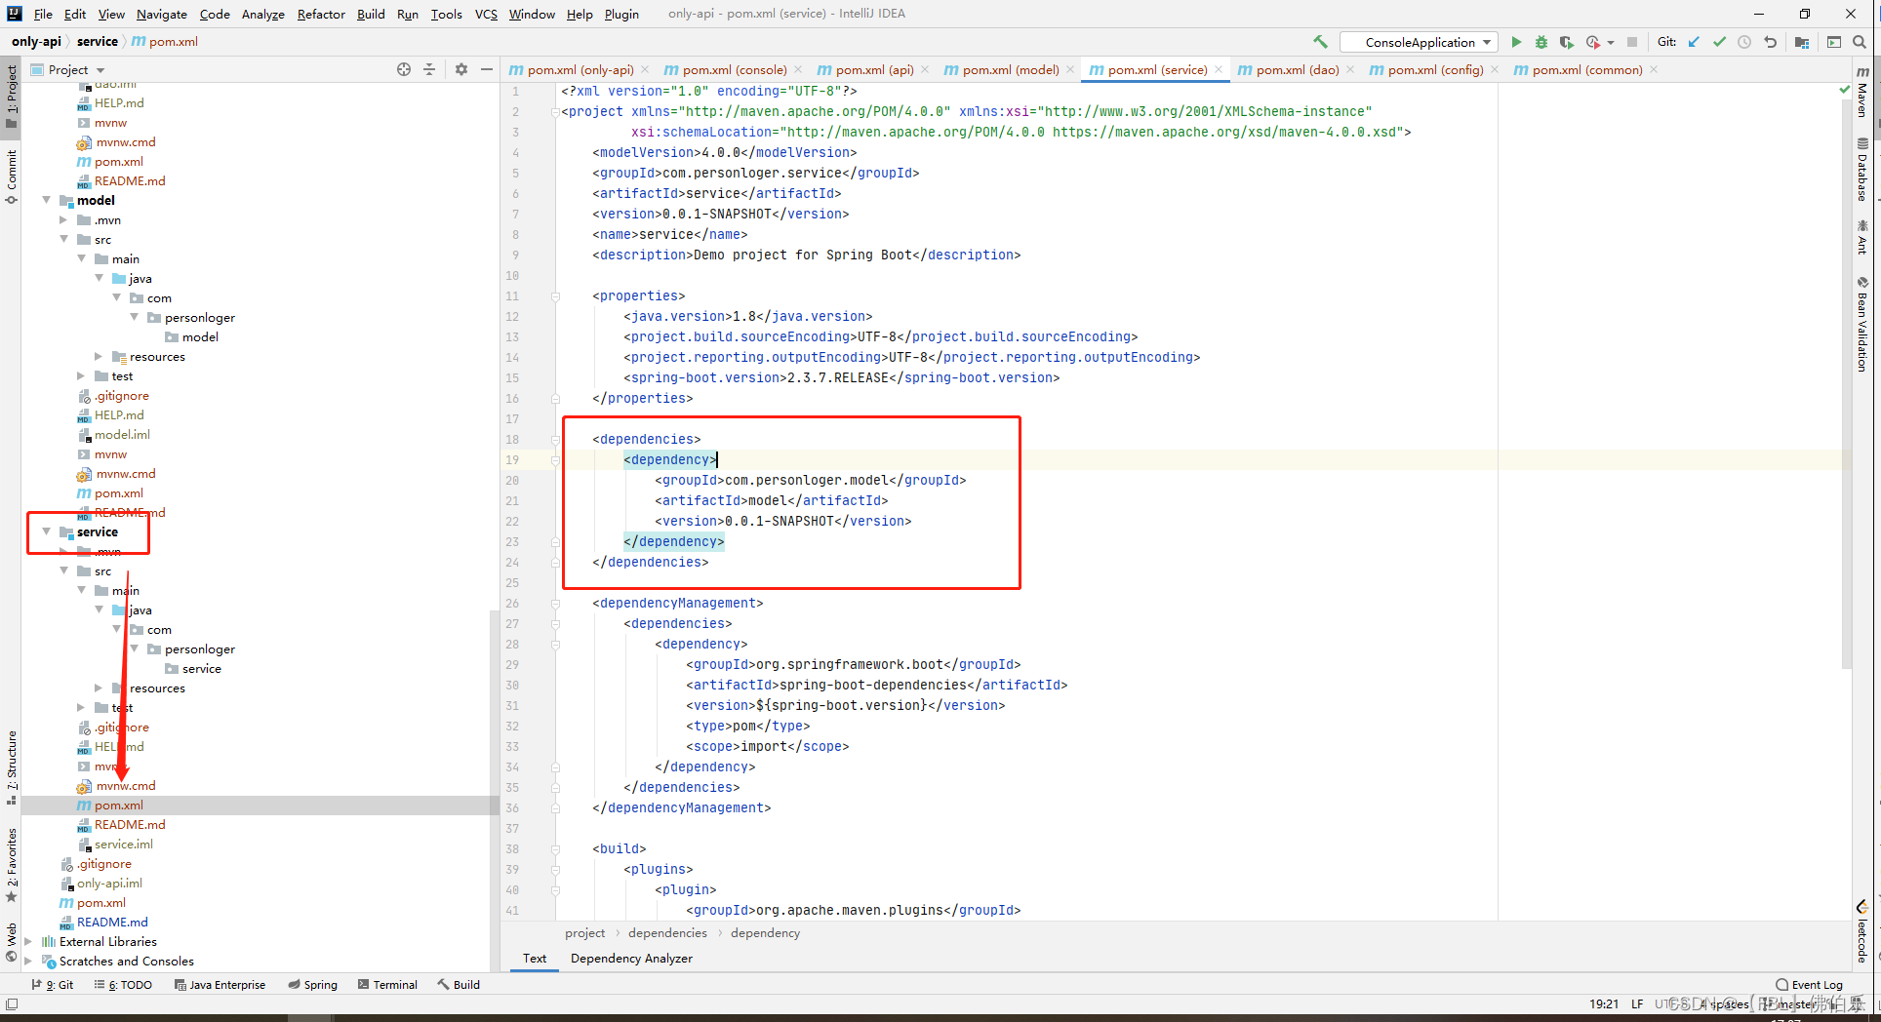Screen dimensions: 1881x1022
Task: Open the VCS menu
Action: [x=486, y=14]
